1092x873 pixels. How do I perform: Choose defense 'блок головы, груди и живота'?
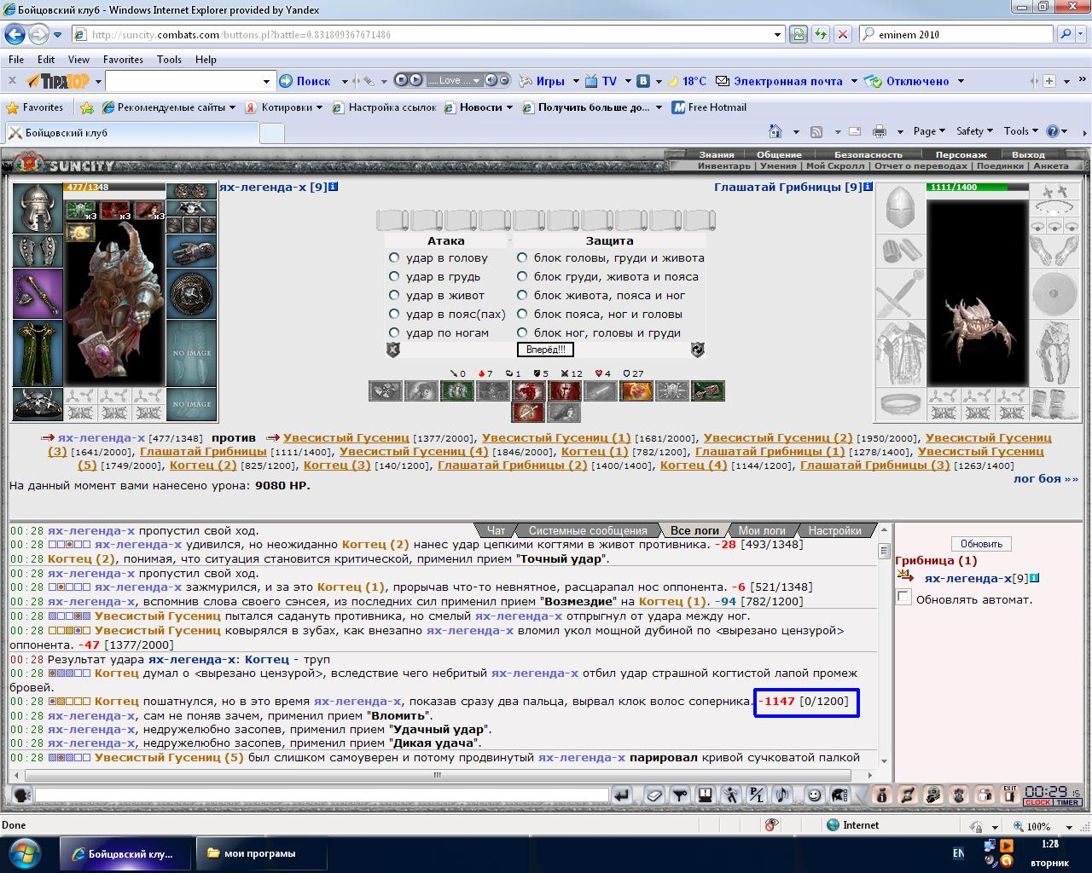tap(522, 257)
